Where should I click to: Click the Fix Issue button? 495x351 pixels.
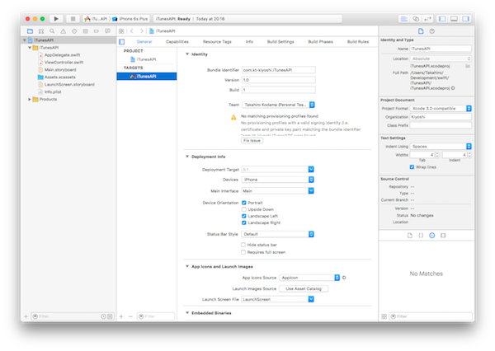coord(252,141)
